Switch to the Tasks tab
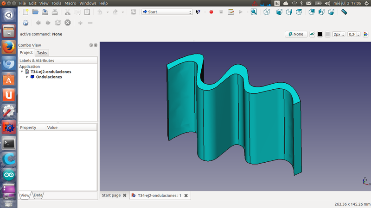The width and height of the screenshot is (371, 208). pos(42,53)
